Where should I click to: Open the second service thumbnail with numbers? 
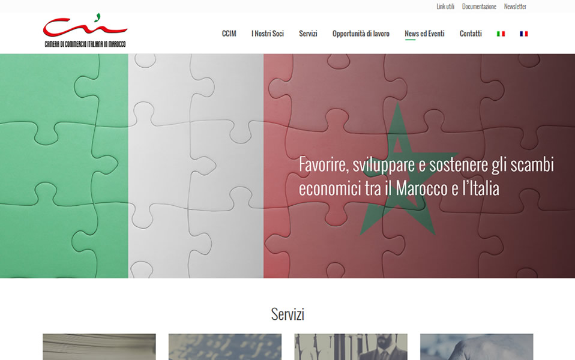point(225,347)
